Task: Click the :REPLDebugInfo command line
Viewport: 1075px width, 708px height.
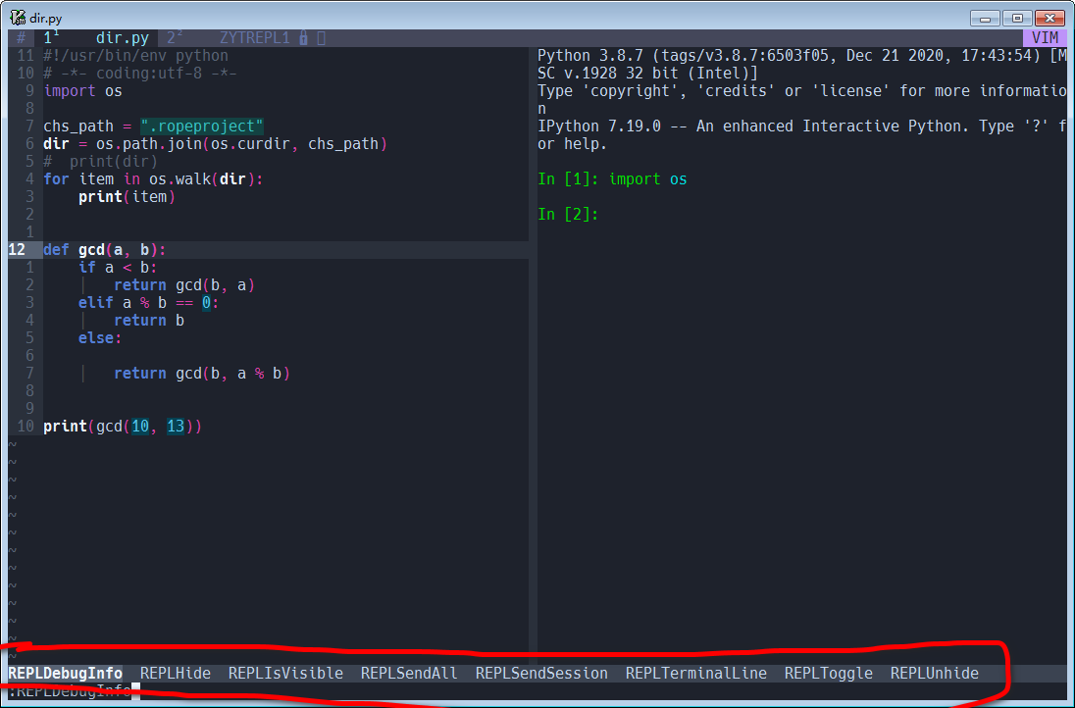Action: (70, 691)
